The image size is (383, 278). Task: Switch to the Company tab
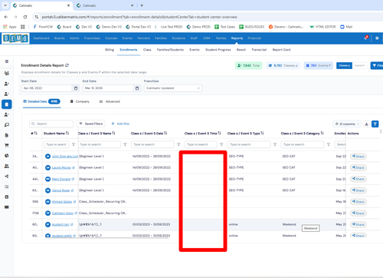point(80,101)
